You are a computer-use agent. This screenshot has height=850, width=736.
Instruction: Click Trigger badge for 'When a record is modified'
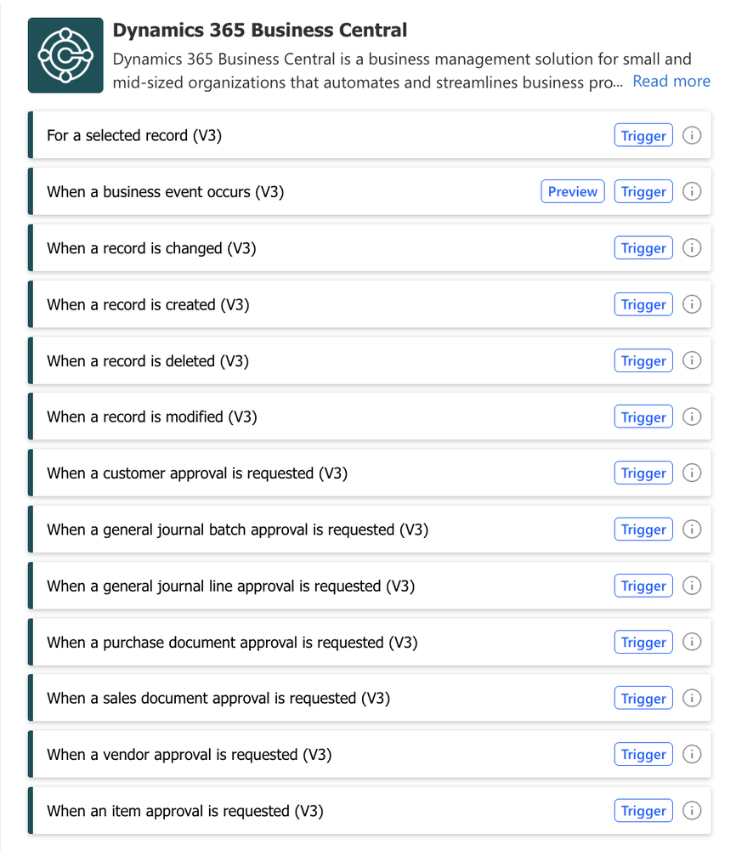pyautogui.click(x=643, y=416)
